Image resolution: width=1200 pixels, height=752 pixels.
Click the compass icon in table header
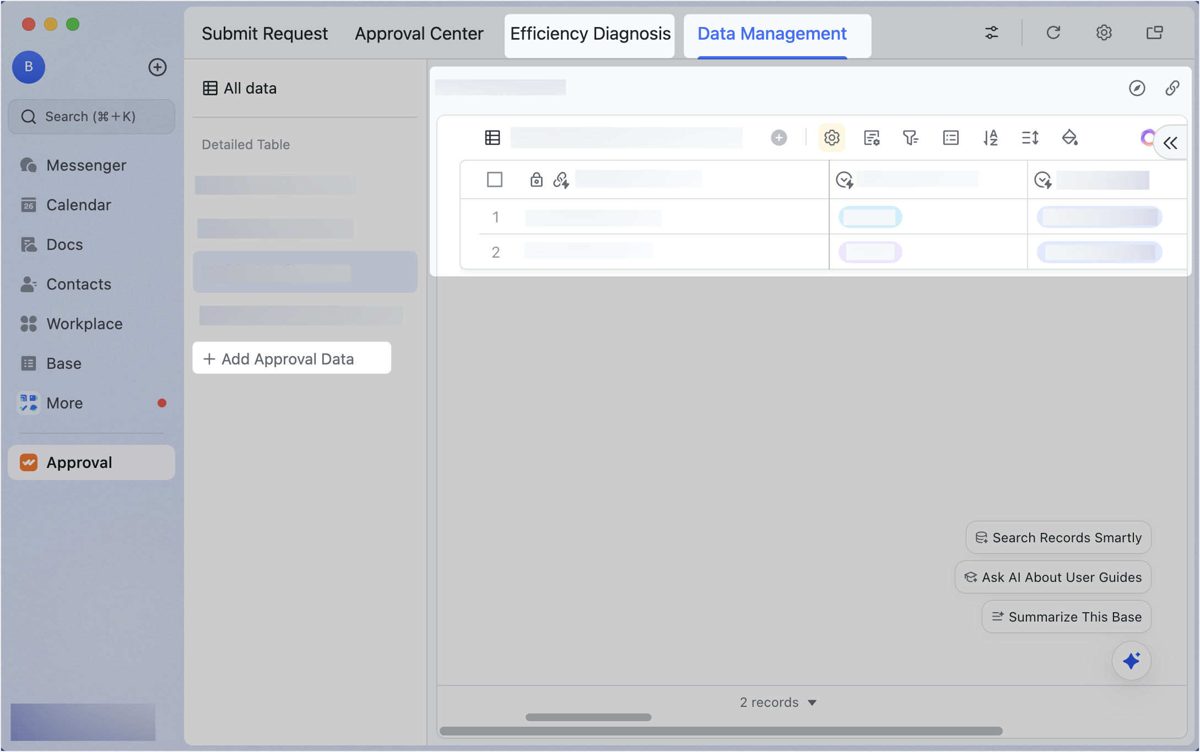(1137, 88)
